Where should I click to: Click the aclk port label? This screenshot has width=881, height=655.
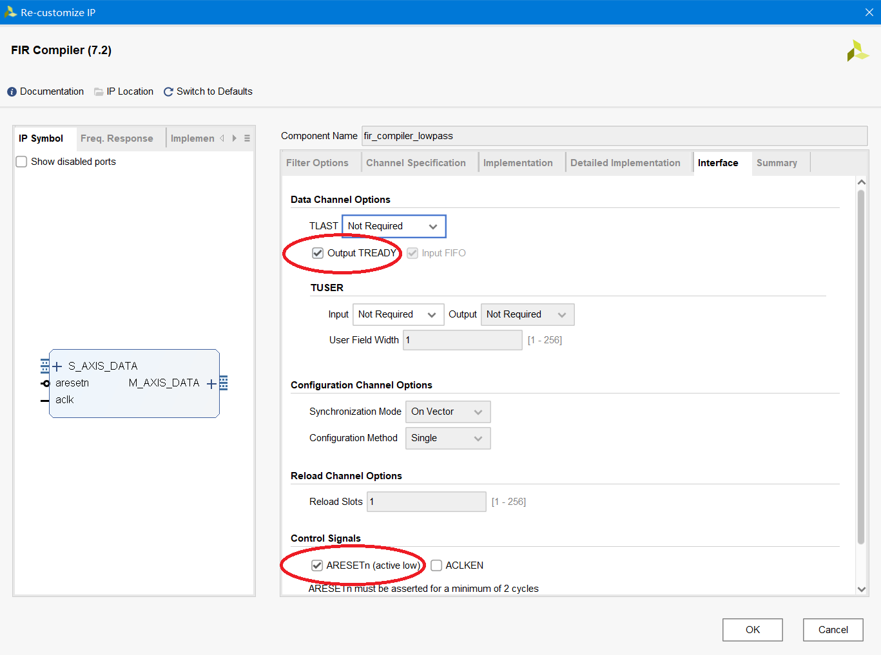(x=64, y=400)
